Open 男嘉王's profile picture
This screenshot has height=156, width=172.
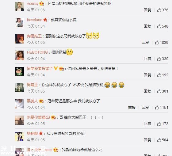pyautogui.click(x=19, y=88)
